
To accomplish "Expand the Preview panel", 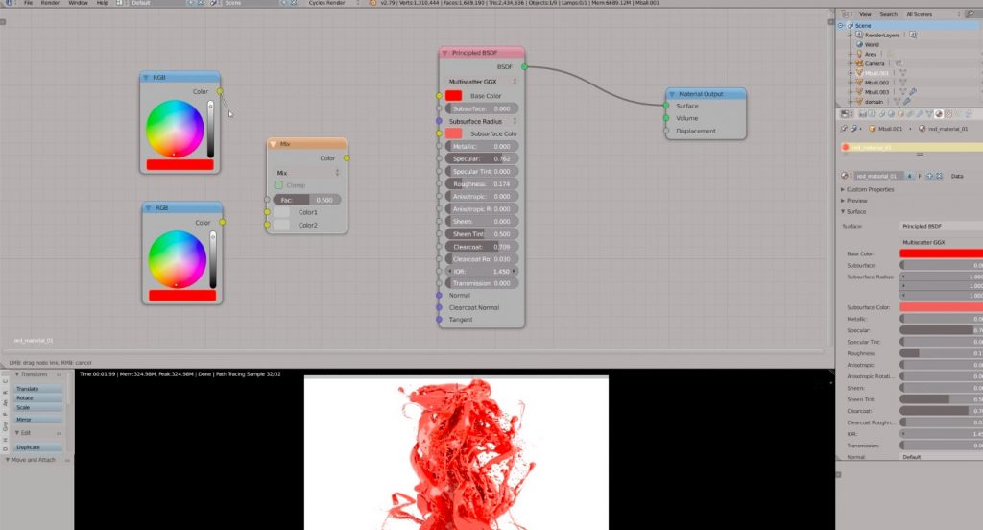I will coord(856,201).
